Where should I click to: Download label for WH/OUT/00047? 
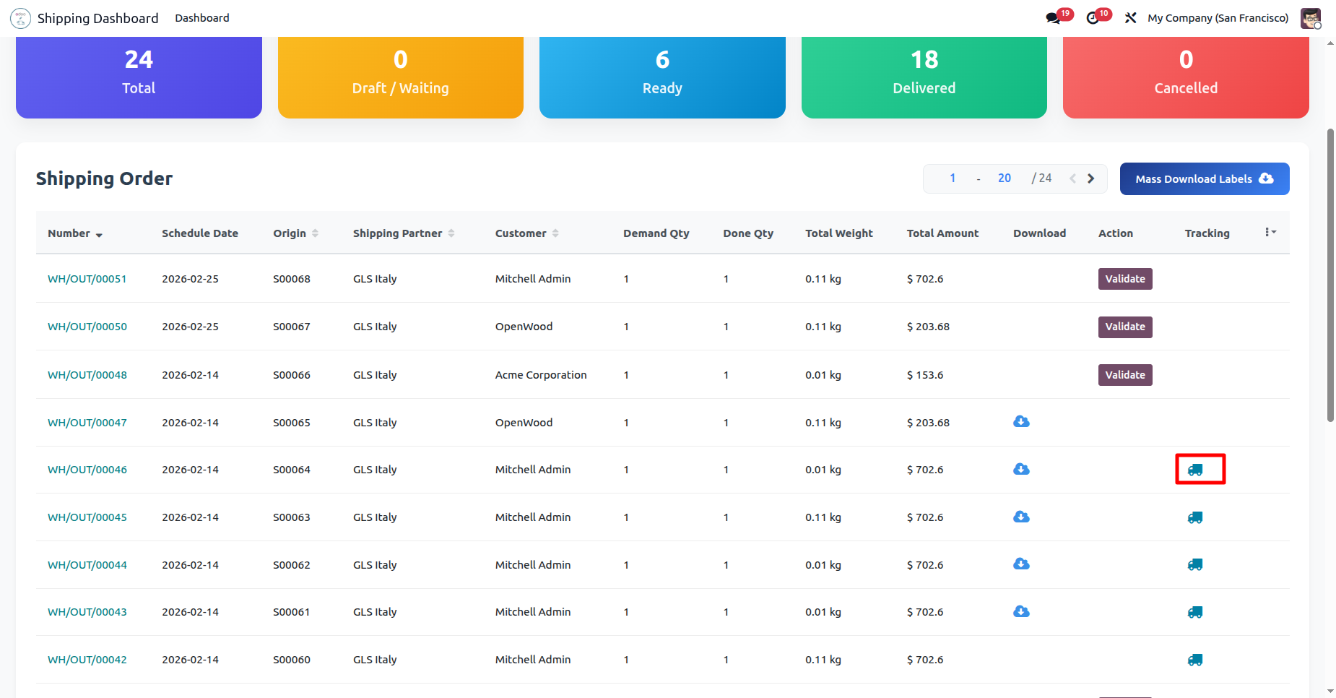point(1021,422)
